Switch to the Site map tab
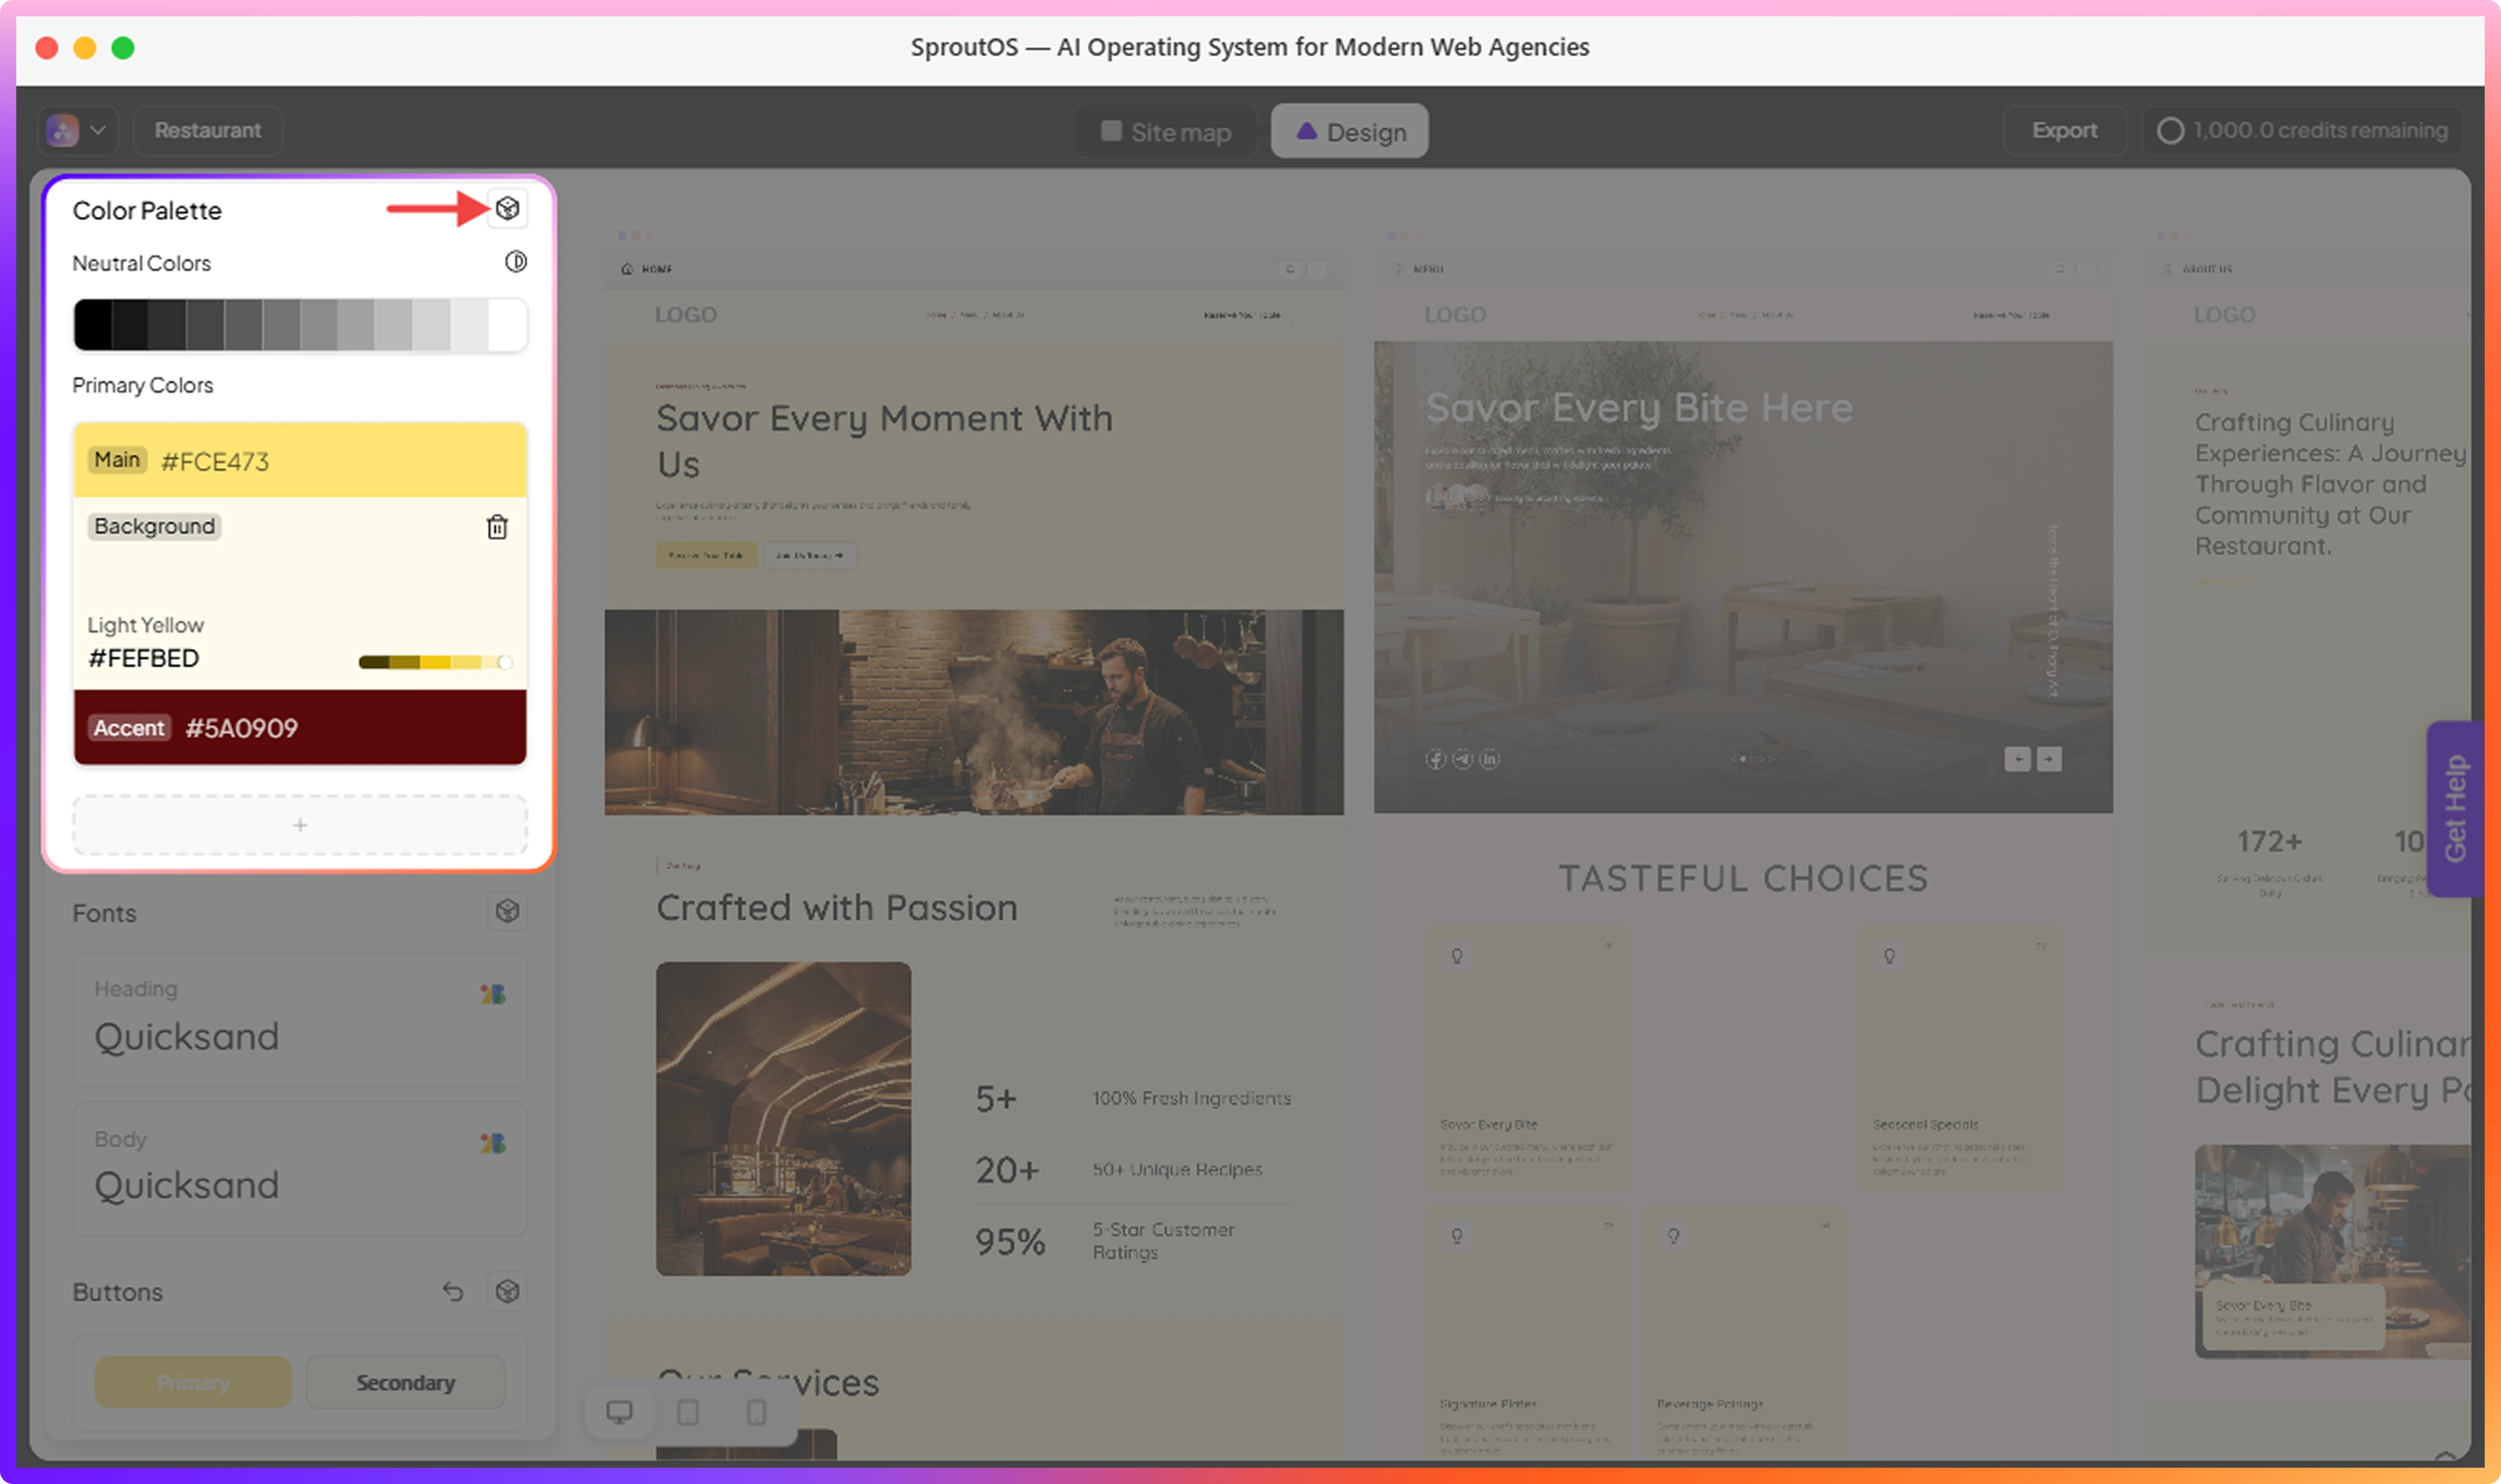Screen dimensions: 2501x1484 (1166, 132)
